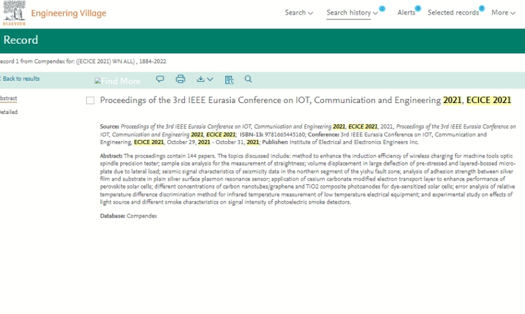
Task: Click the Search history badge count
Action: point(382,8)
